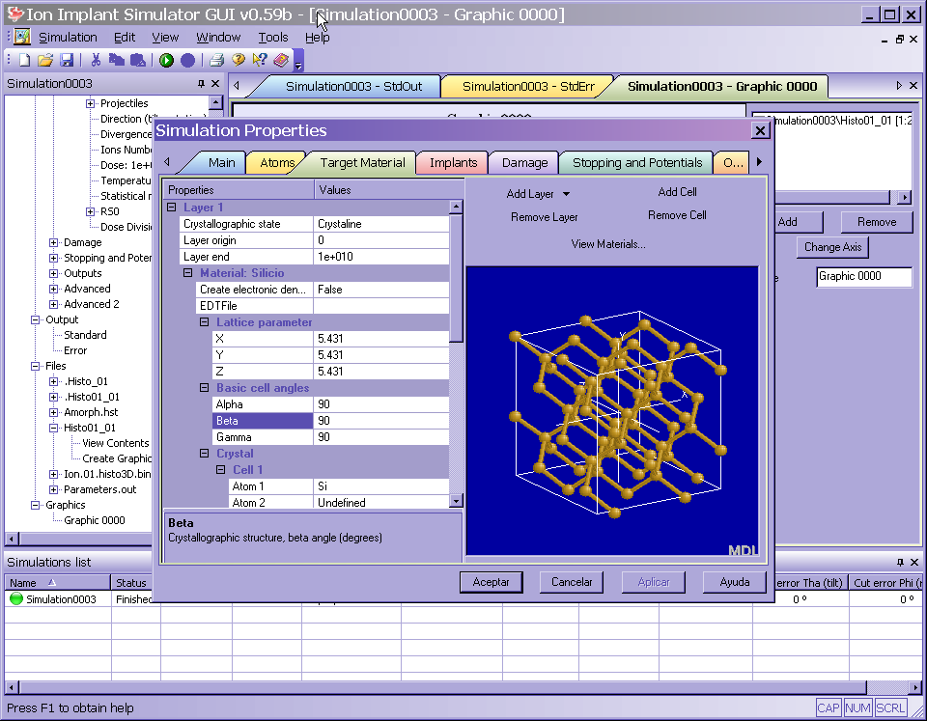Click the Stop simulation round icon
Viewport: 927px width, 721px height.
187,60
